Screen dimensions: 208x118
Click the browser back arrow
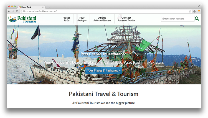tap(9, 11)
